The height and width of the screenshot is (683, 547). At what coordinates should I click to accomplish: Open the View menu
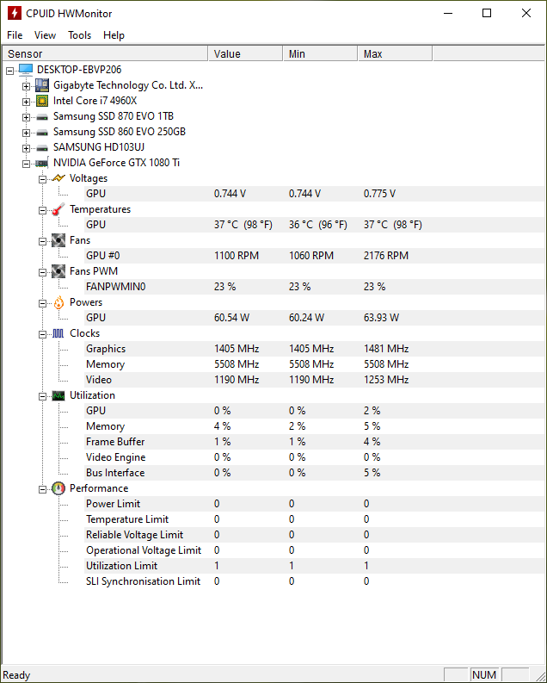[x=46, y=35]
